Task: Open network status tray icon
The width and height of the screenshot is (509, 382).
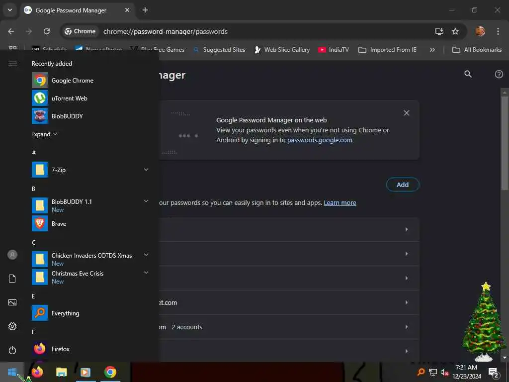Action: click(433, 372)
